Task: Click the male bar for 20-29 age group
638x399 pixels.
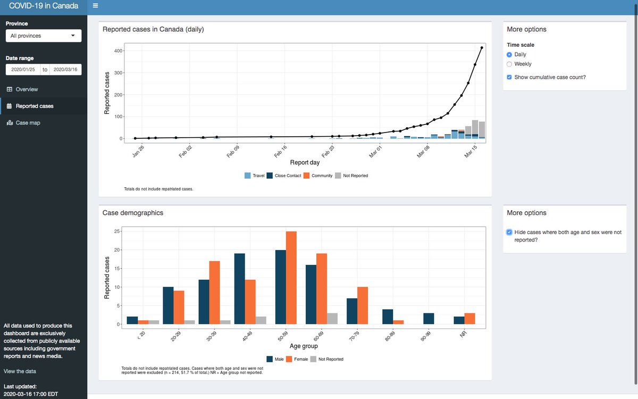Action: (168, 306)
